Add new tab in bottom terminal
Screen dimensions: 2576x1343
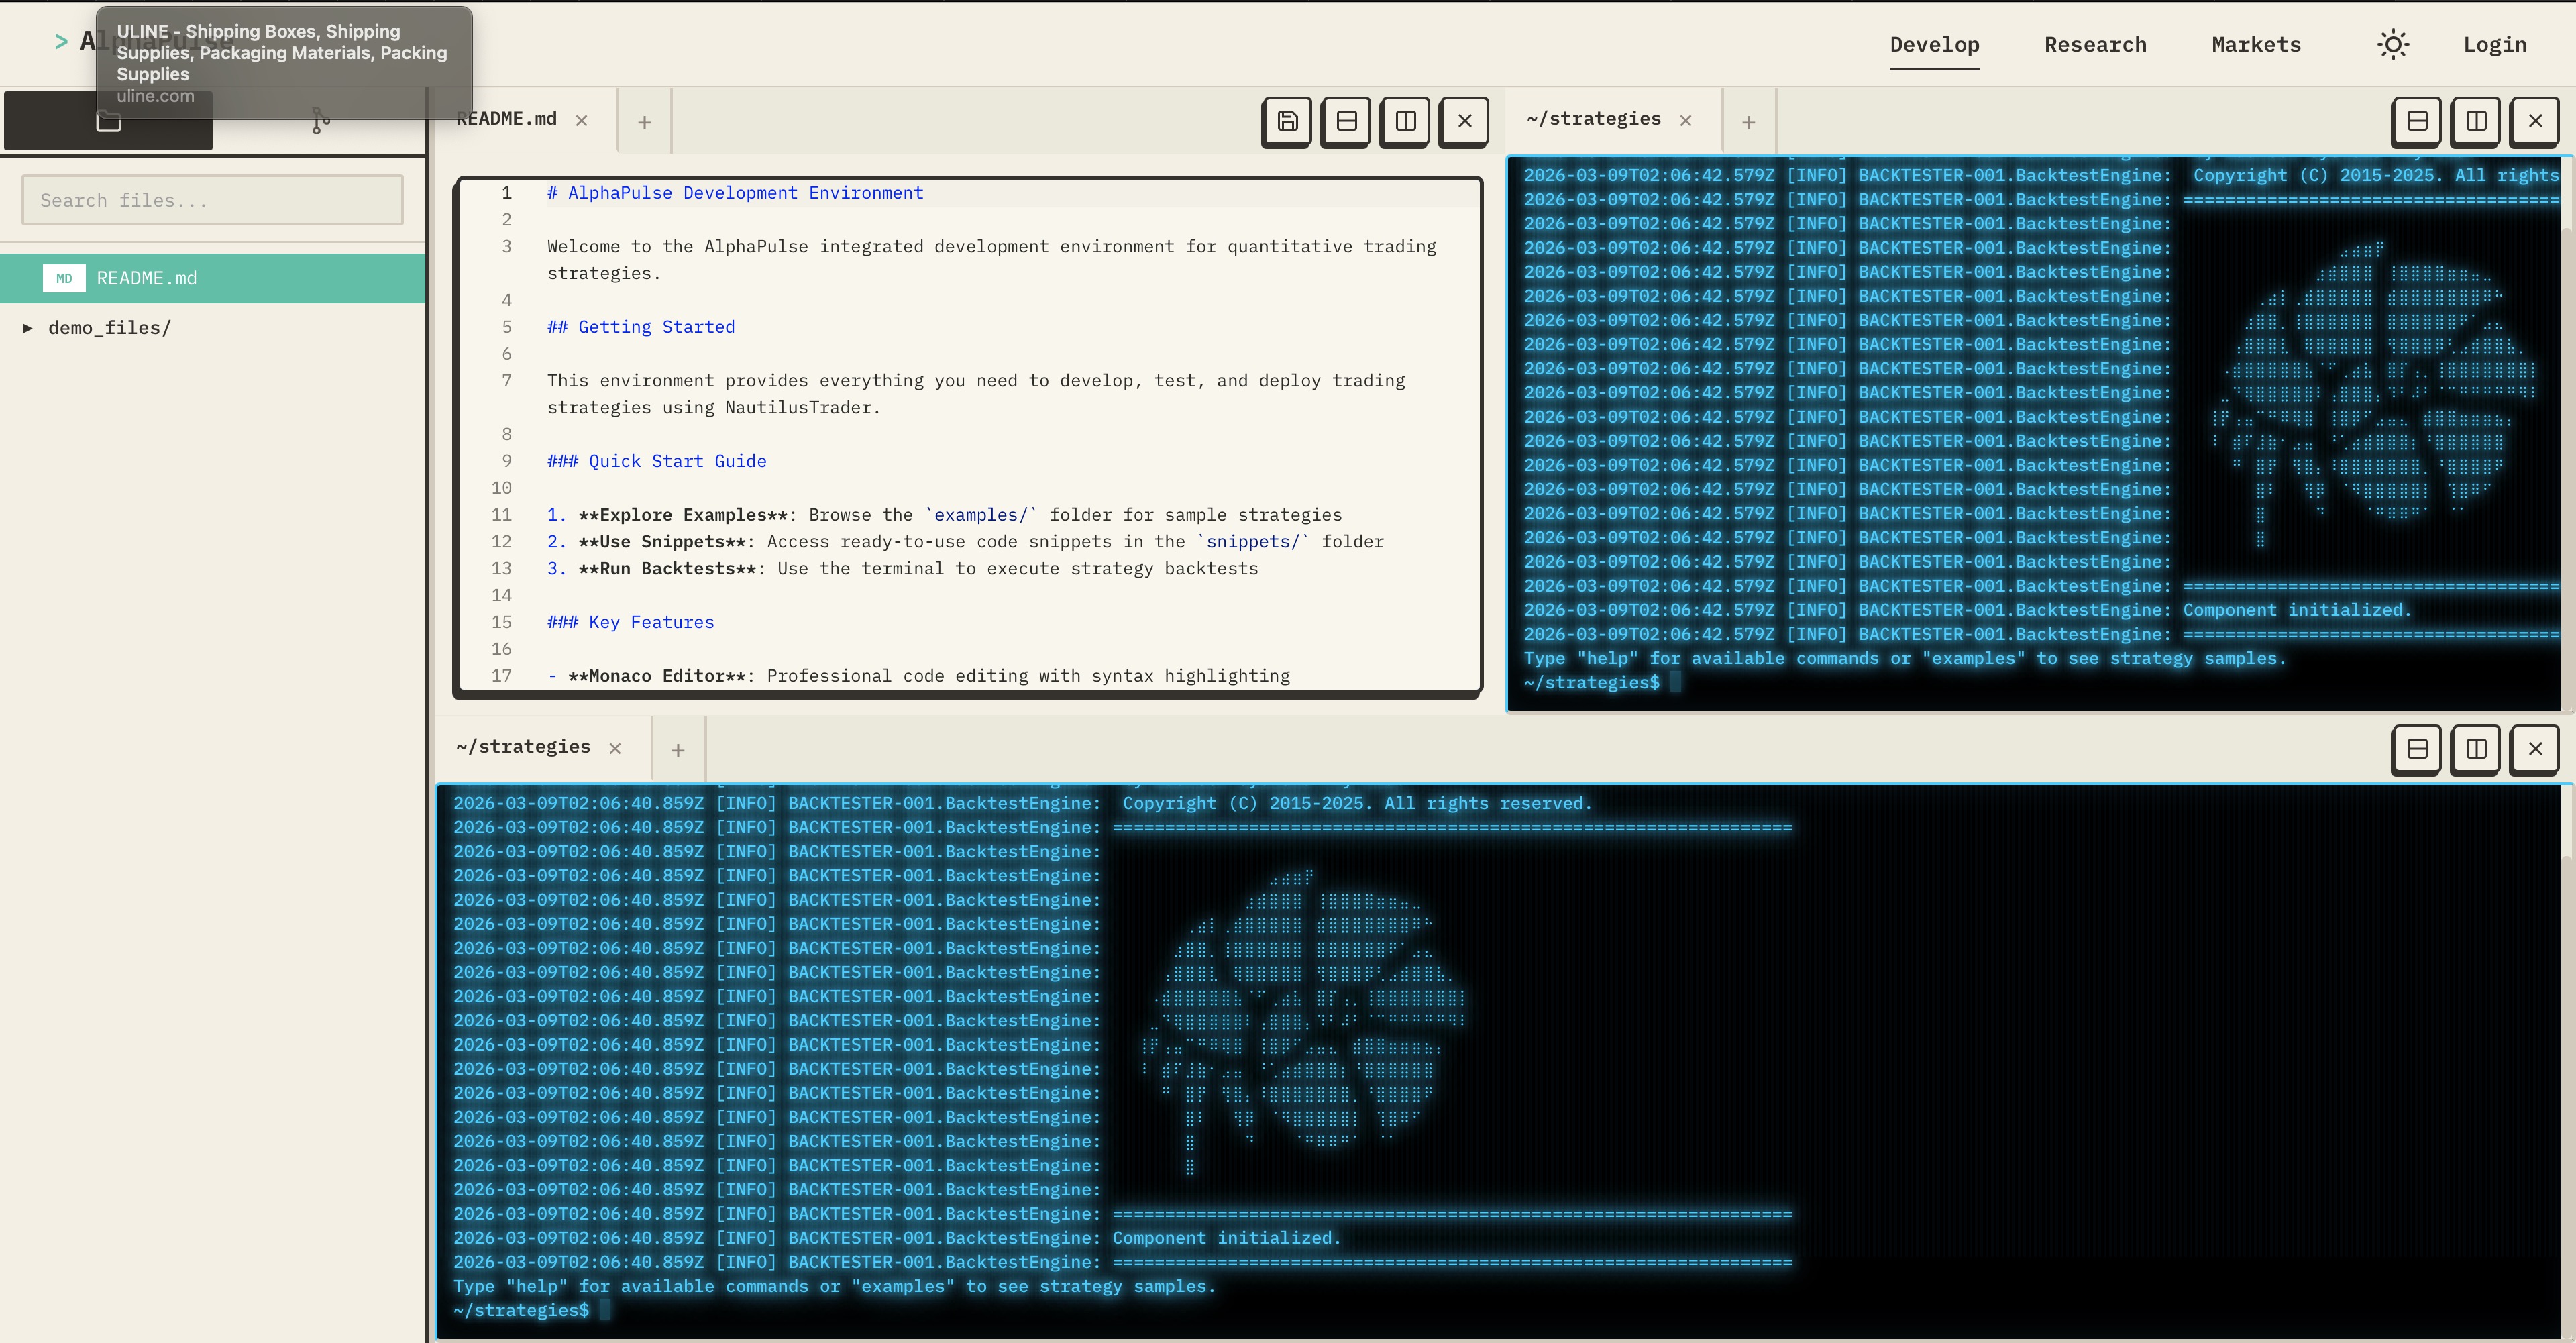[x=678, y=750]
